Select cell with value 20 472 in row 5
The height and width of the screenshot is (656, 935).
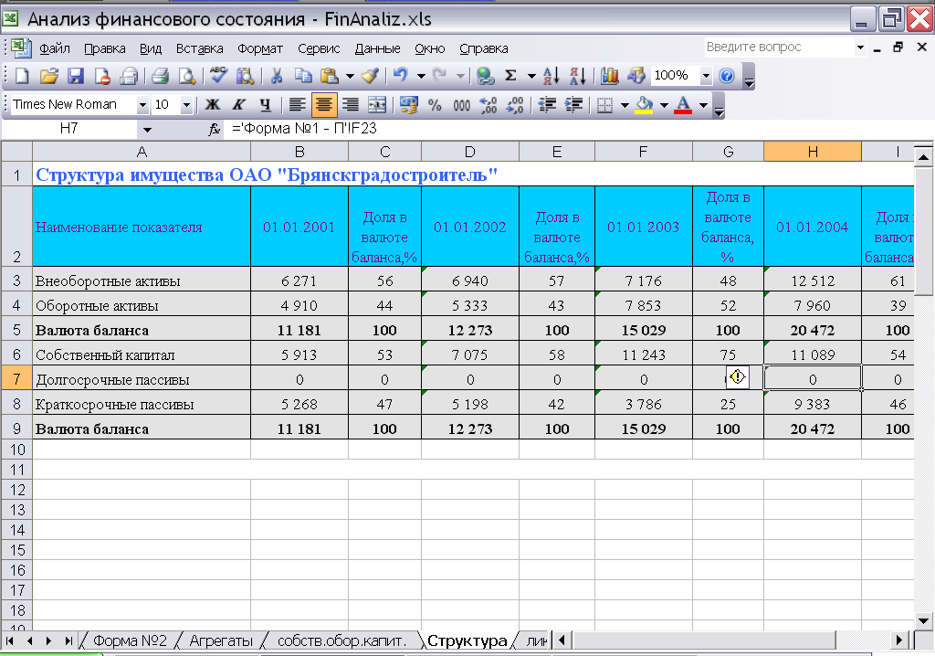coord(813,330)
